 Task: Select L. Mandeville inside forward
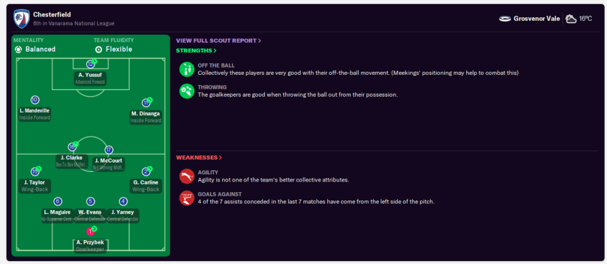tap(34, 111)
